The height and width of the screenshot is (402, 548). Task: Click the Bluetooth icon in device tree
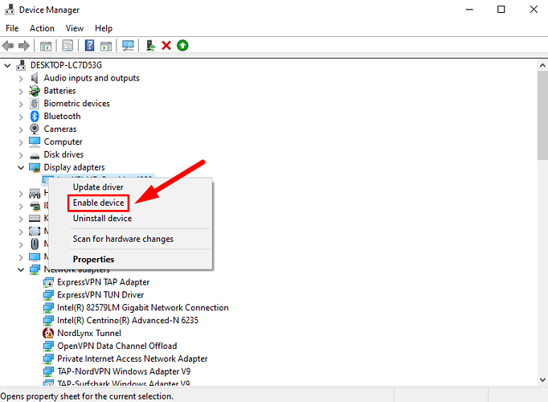(35, 116)
